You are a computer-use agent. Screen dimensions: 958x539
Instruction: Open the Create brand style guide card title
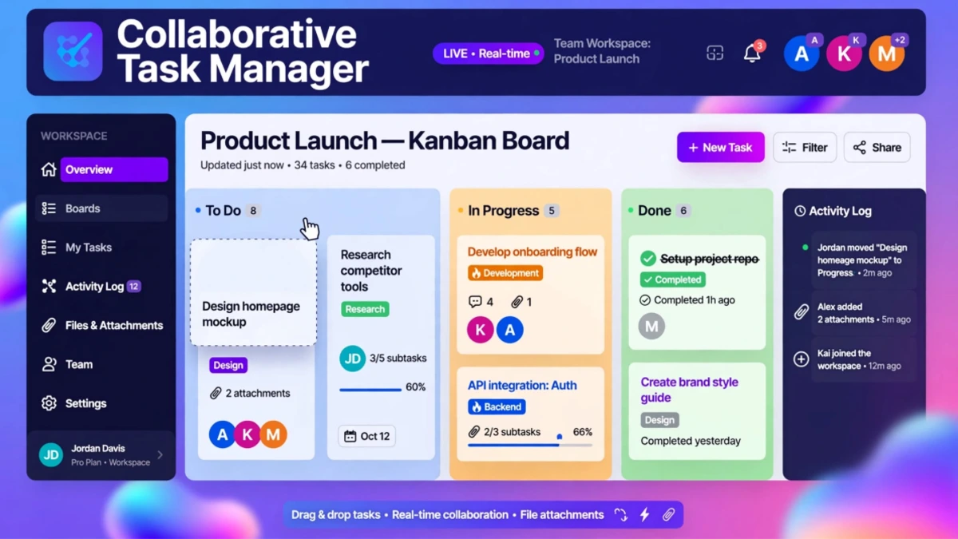coord(690,390)
